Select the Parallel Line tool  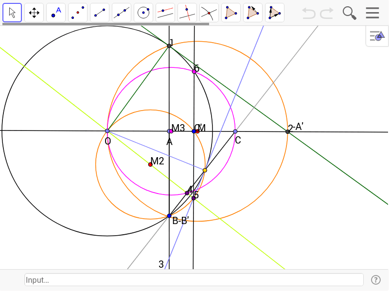(x=165, y=12)
